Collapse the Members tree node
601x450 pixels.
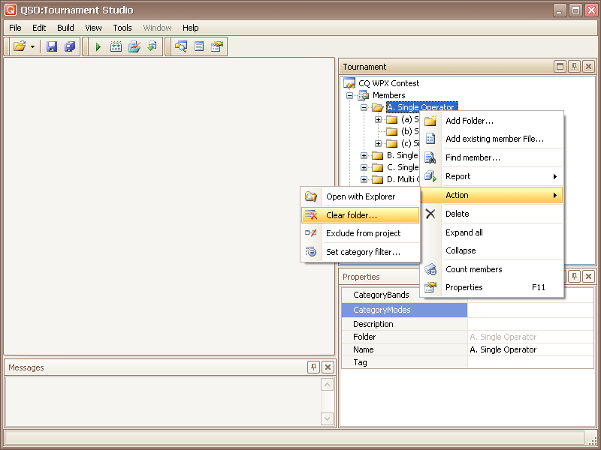point(349,95)
